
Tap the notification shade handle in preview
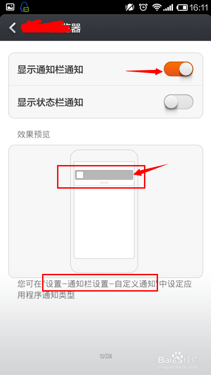point(104,182)
